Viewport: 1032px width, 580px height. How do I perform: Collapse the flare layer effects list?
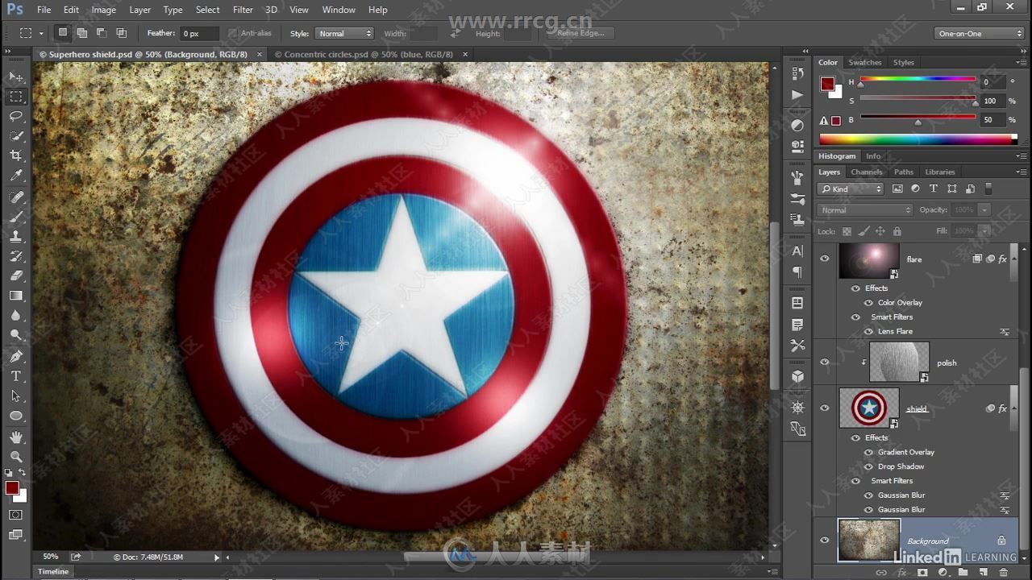click(x=1014, y=259)
